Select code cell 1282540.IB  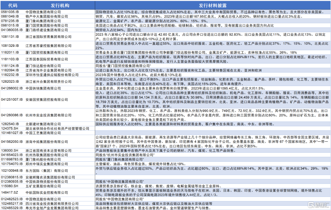[10, 124]
